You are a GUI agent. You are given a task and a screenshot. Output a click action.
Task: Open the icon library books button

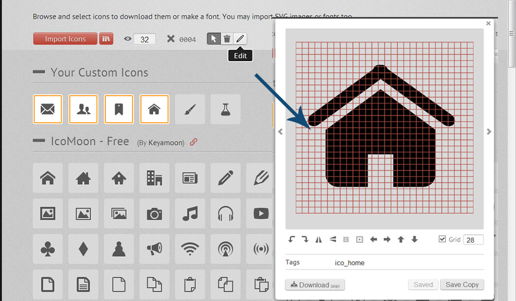click(x=106, y=39)
